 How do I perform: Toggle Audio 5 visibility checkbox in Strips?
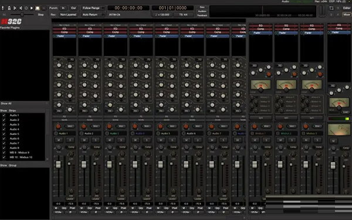[x=4, y=134]
